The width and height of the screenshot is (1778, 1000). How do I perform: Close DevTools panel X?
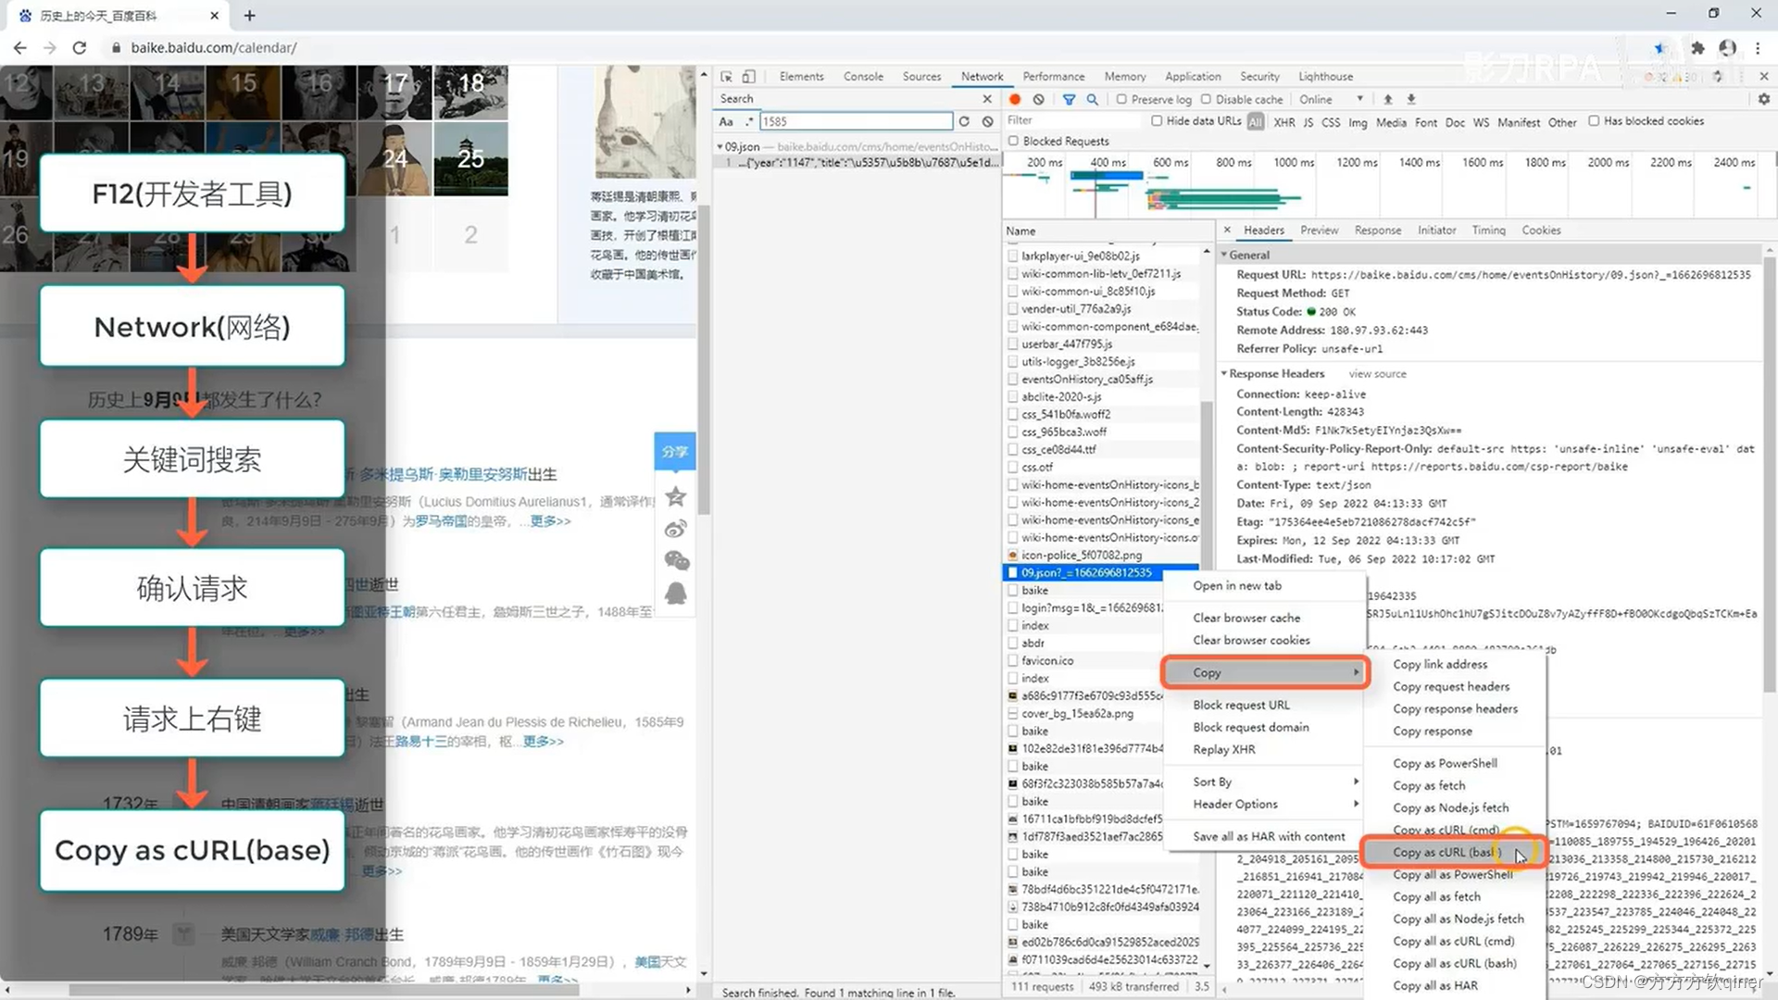coord(1763,77)
